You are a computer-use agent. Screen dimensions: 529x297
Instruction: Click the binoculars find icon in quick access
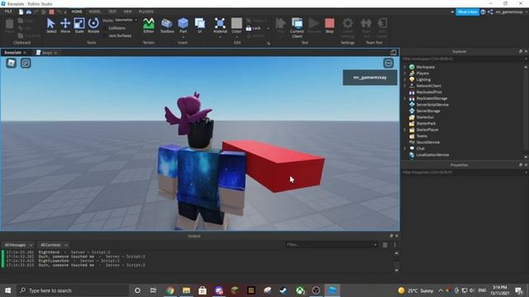pyautogui.click(x=29, y=12)
